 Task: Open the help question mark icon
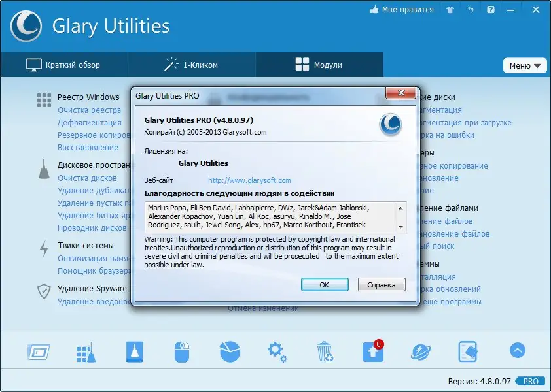(491, 10)
